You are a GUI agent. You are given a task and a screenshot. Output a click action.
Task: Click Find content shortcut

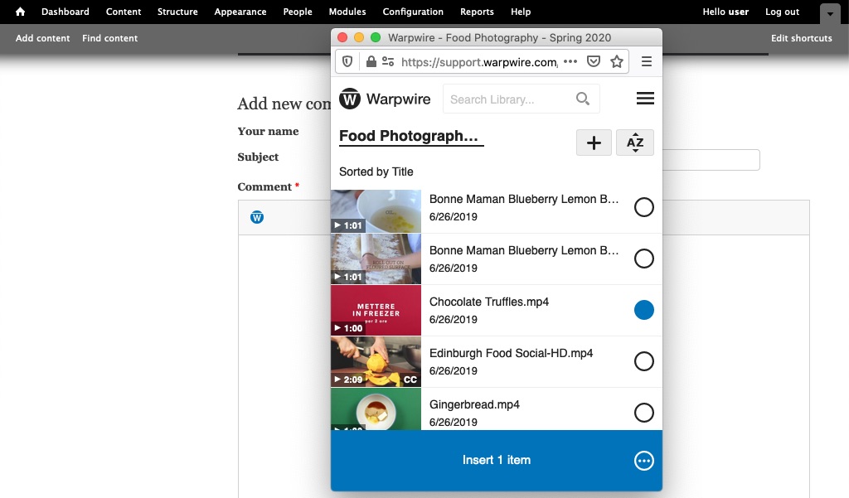point(110,38)
